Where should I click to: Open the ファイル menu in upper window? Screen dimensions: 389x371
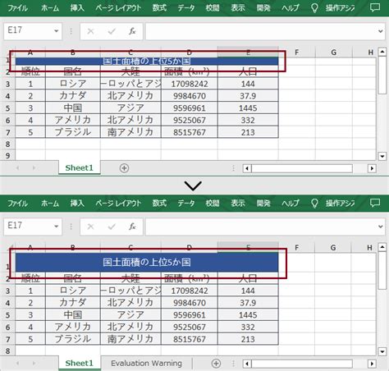[17, 7]
